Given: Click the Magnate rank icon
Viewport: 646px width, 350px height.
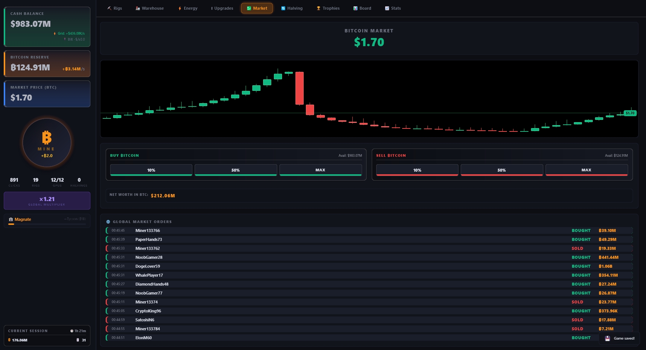Looking at the screenshot, I should [11, 219].
